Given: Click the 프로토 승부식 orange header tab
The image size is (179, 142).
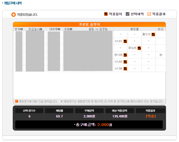Looking at the screenshot, I should 89,24.
